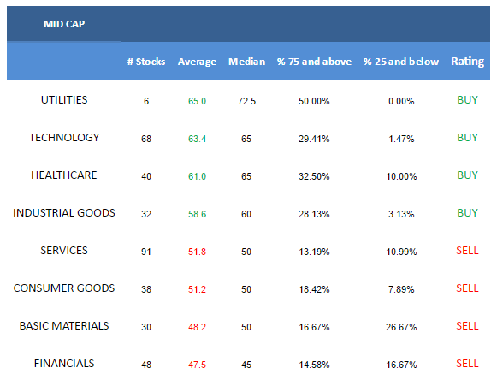
Task: Click the % 25 and below header
Action: pos(401,62)
